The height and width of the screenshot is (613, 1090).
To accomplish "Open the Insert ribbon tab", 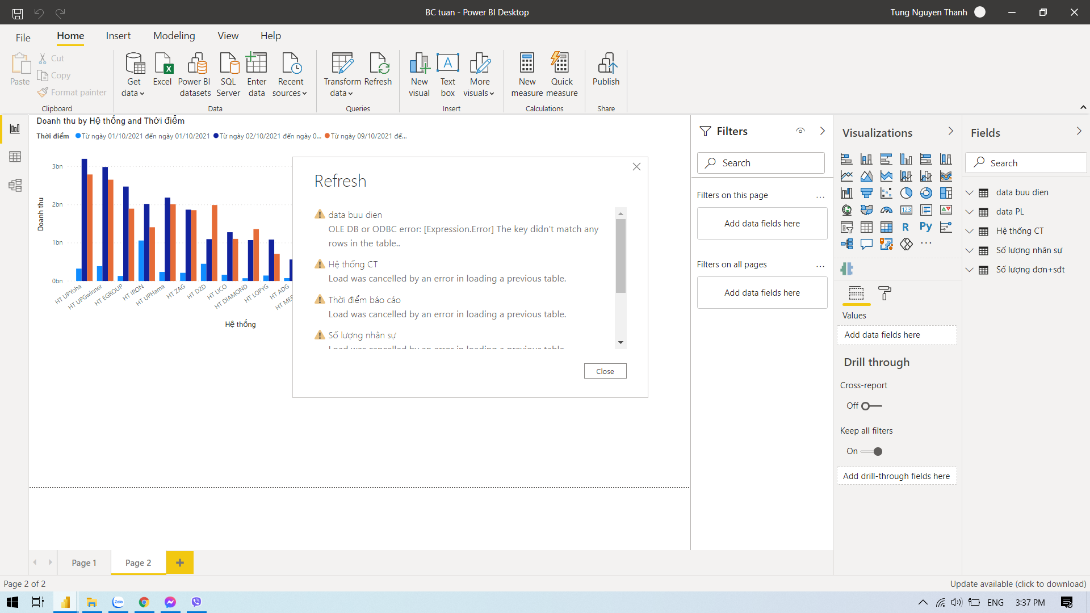I will point(118,36).
